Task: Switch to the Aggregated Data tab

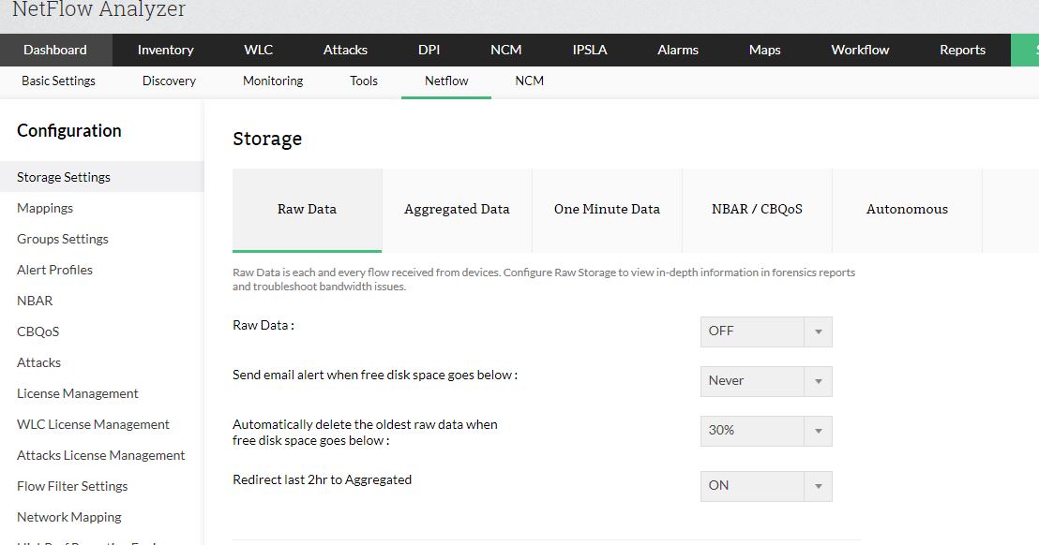Action: 457,210
